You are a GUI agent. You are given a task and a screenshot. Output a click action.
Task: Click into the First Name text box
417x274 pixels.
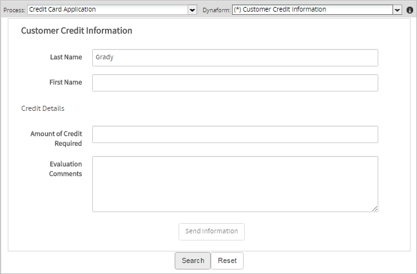point(235,83)
